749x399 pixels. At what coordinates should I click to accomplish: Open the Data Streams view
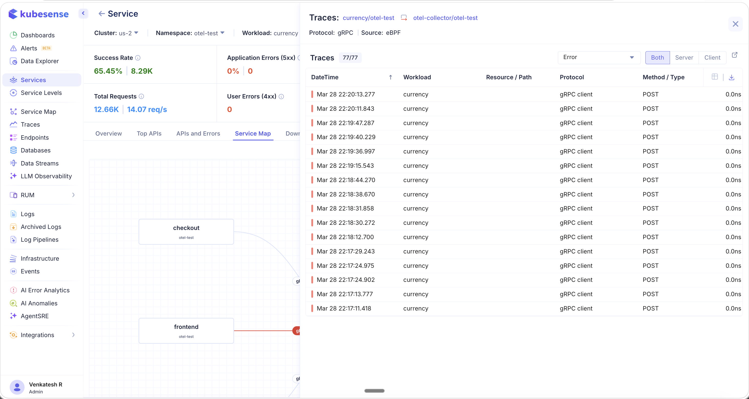40,163
